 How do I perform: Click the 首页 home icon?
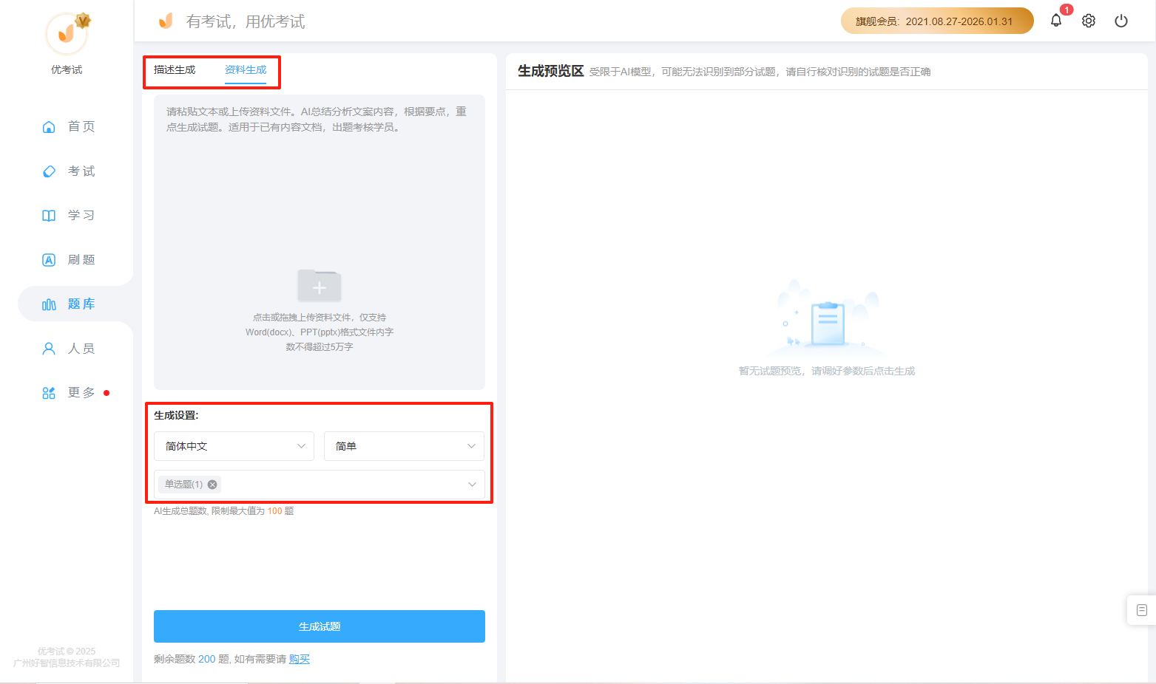click(x=49, y=126)
